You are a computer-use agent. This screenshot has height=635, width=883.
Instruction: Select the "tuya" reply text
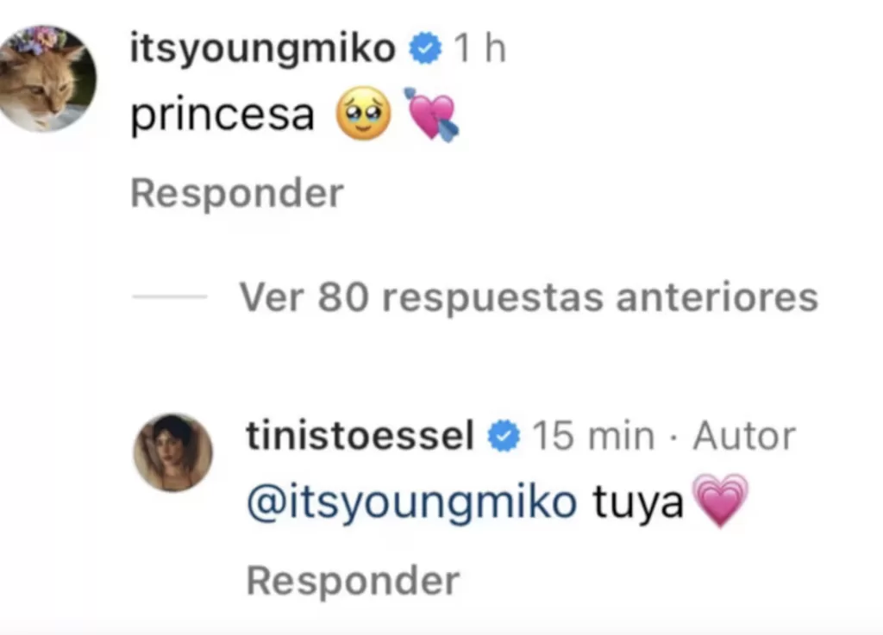point(637,502)
